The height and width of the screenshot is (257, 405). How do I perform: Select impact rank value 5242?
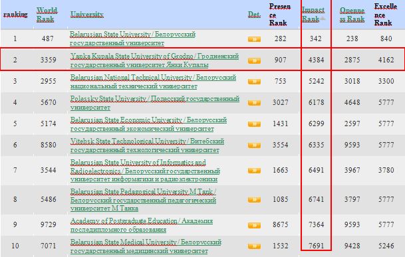click(x=317, y=81)
